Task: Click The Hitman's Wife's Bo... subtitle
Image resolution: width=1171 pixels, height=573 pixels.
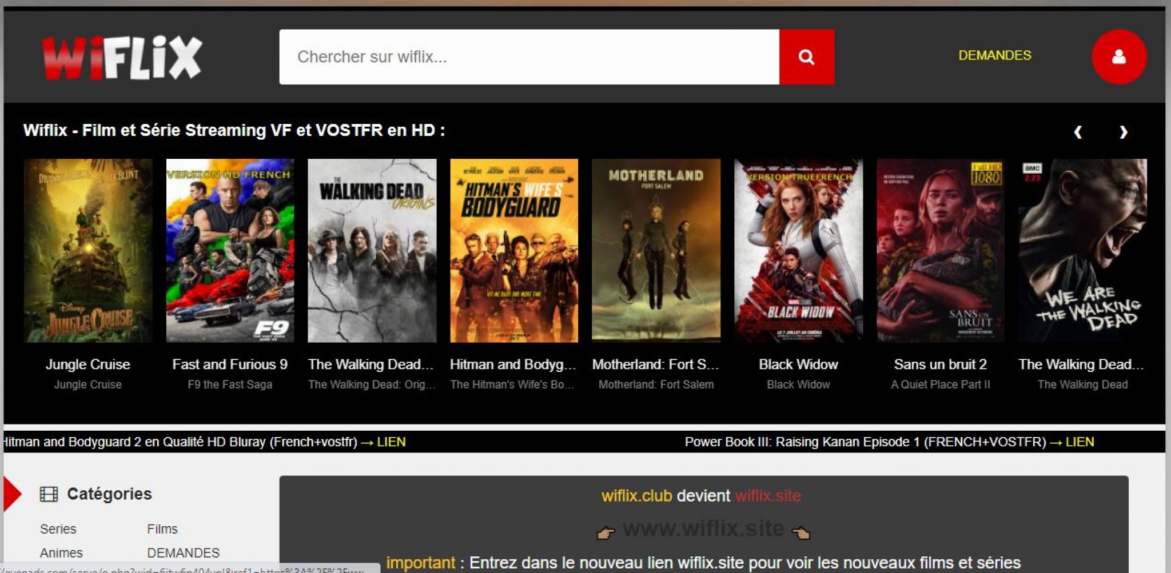Action: coord(512,385)
